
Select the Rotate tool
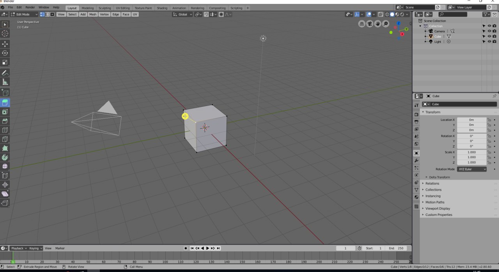click(x=5, y=53)
